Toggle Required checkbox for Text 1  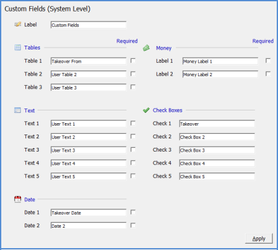(133, 123)
